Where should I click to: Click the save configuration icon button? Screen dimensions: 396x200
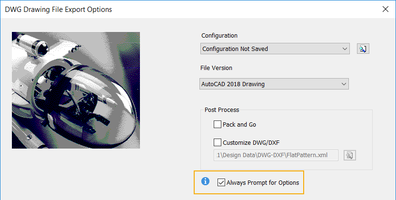[363, 49]
